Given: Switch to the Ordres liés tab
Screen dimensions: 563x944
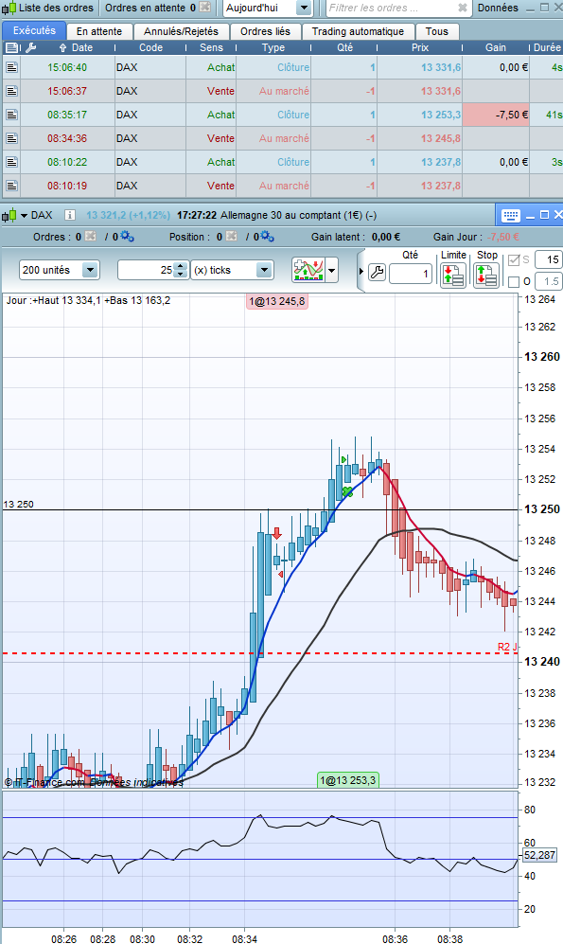Looking at the screenshot, I should [265, 31].
